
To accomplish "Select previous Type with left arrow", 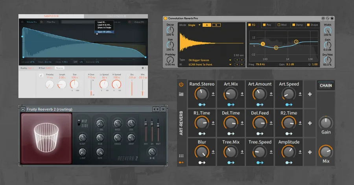I will (x=237, y=60).
